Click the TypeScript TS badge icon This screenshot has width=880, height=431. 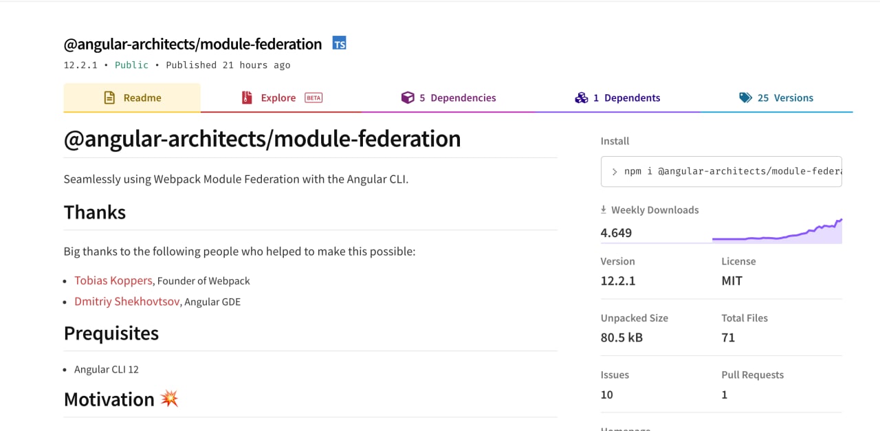pos(339,44)
